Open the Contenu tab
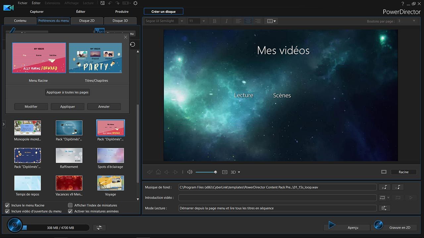Screen dimensions: 424x238 20,20
